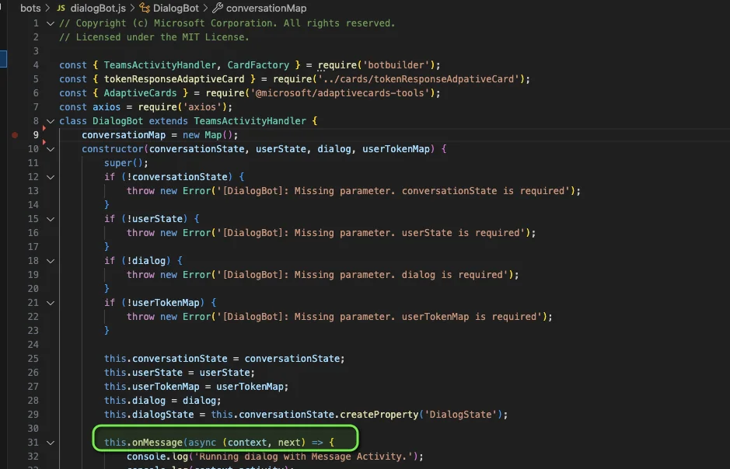730x469 pixels.
Task: Click the 'Running dialog with Message Activity.' string
Action: (303, 457)
